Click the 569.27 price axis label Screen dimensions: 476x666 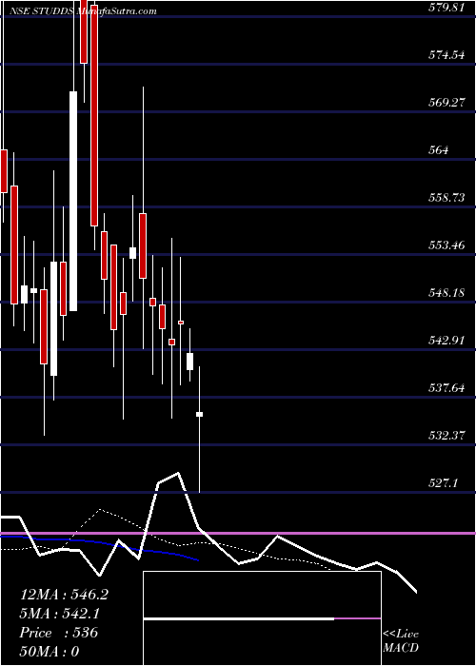pos(445,103)
